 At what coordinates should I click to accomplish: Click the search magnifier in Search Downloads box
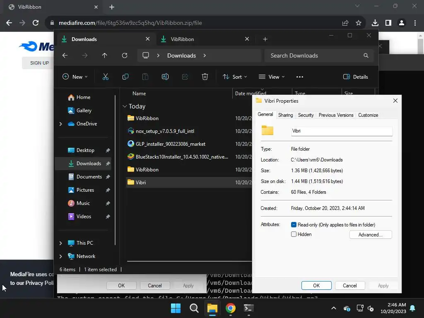point(366,55)
